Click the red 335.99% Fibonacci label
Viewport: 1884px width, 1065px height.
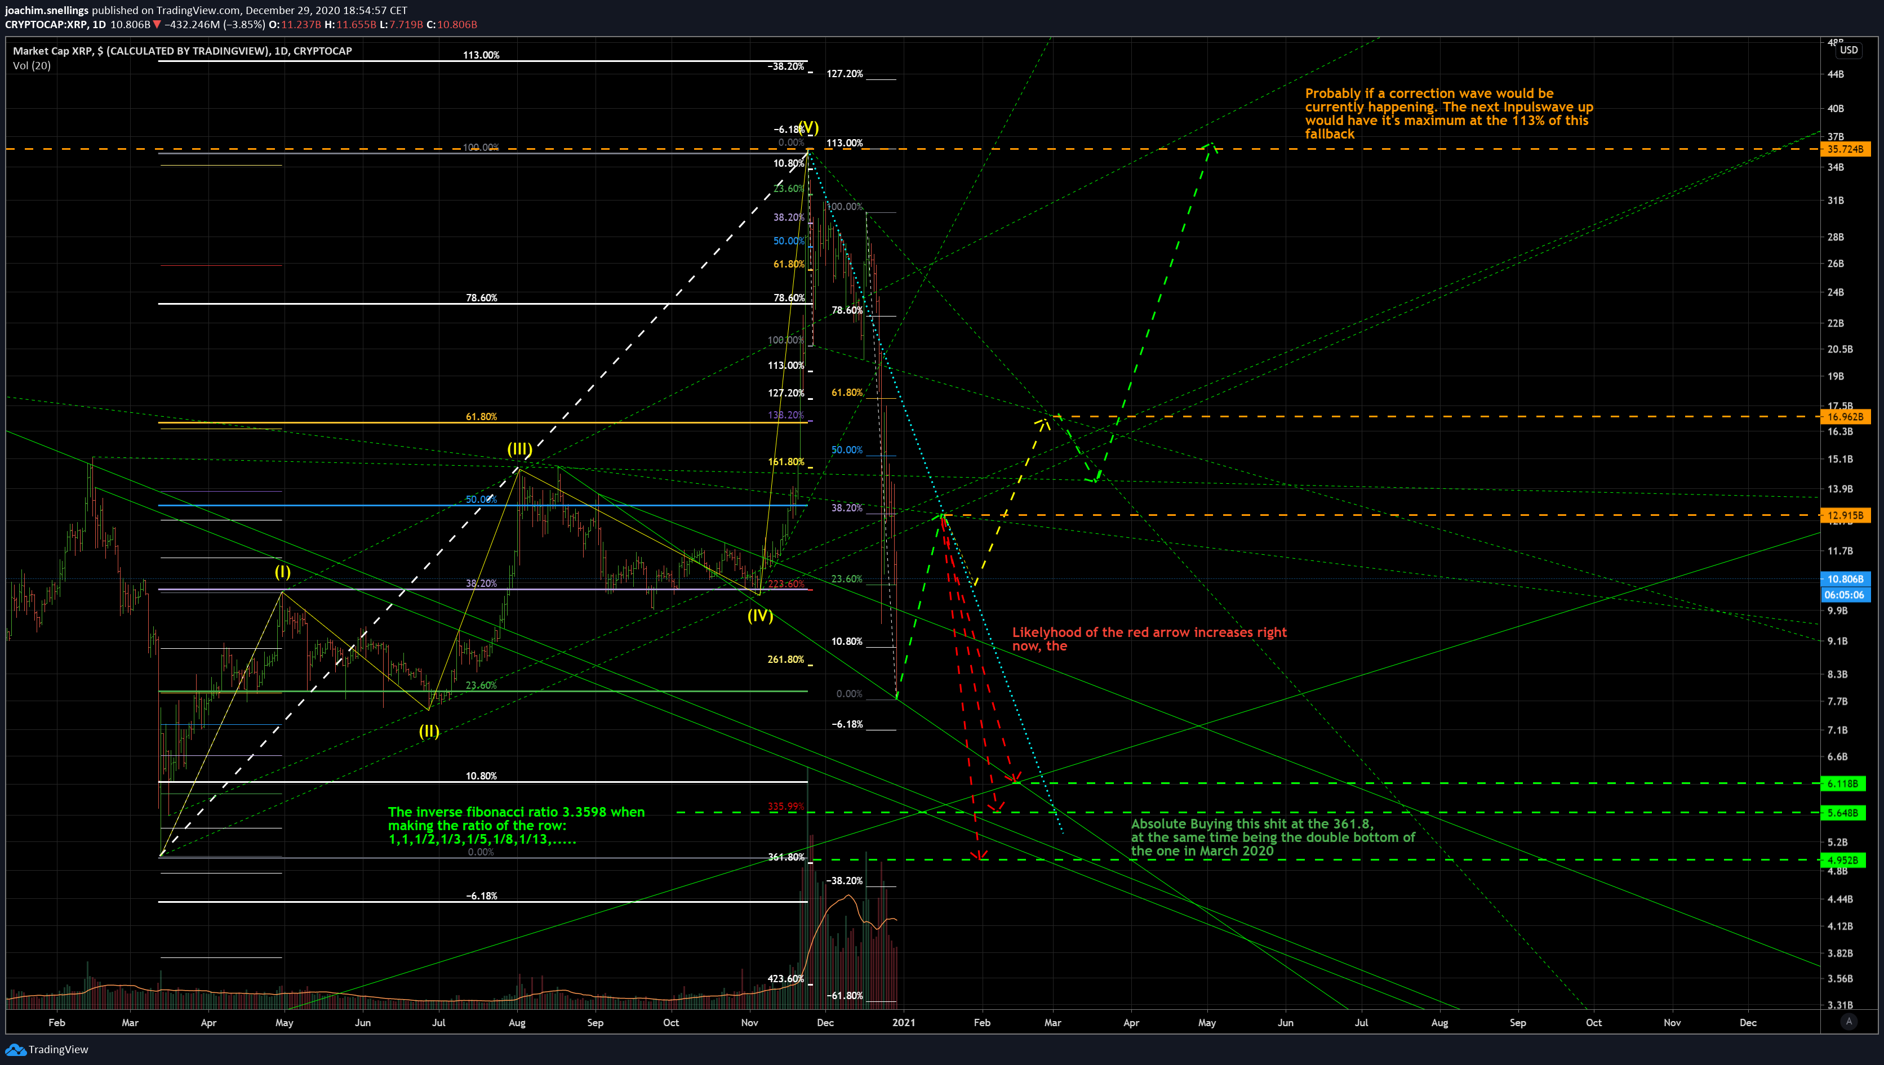tap(786, 807)
